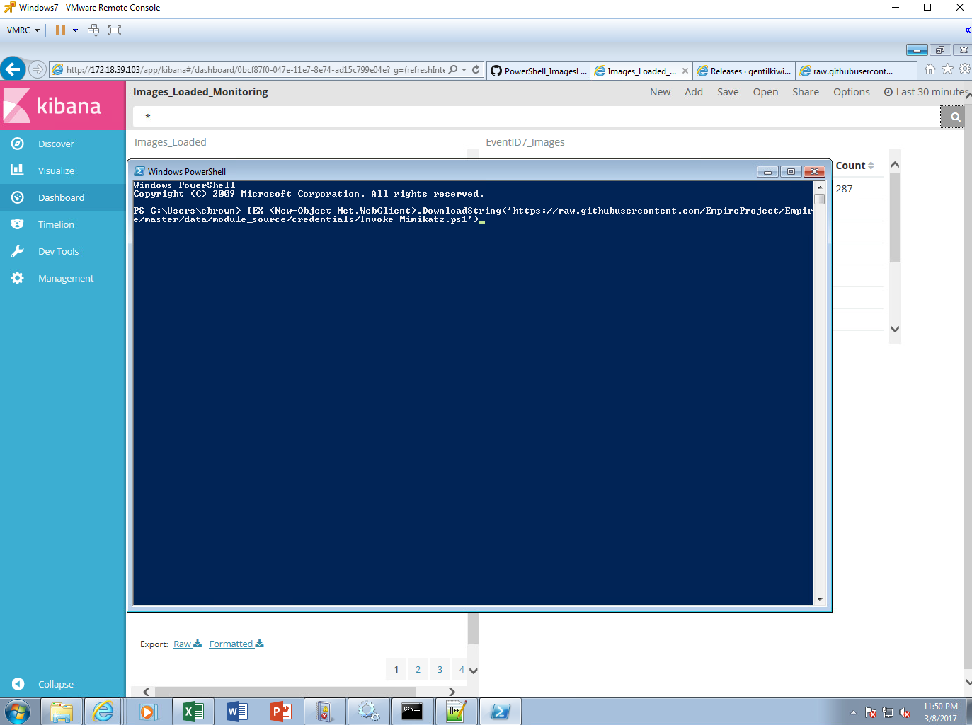Click Open in the dashboard menu
The height and width of the screenshot is (725, 972).
(765, 92)
